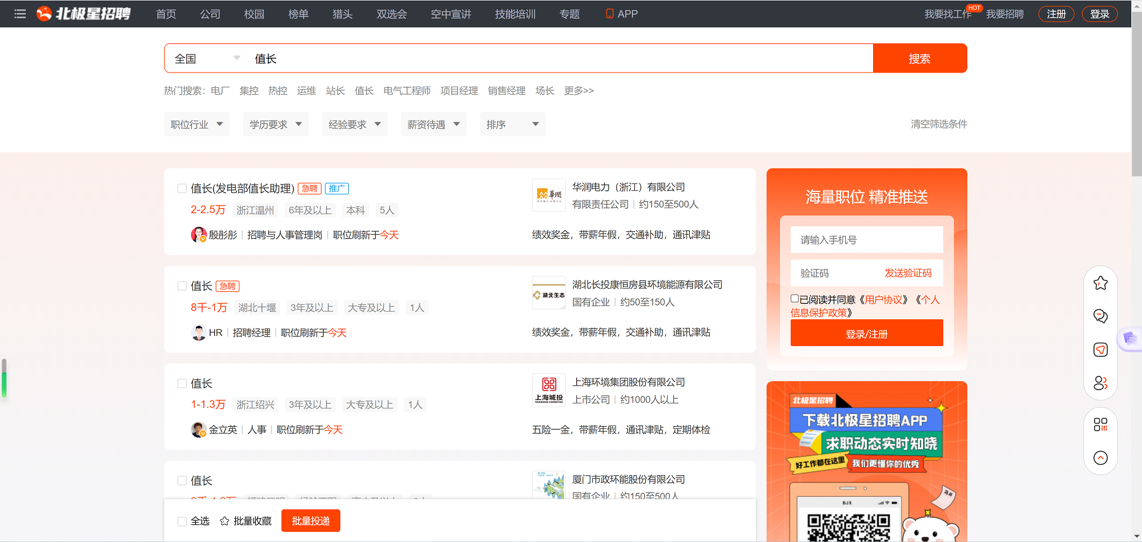Click the floating purple document widget
This screenshot has width=1142, height=542.
(x=1130, y=339)
